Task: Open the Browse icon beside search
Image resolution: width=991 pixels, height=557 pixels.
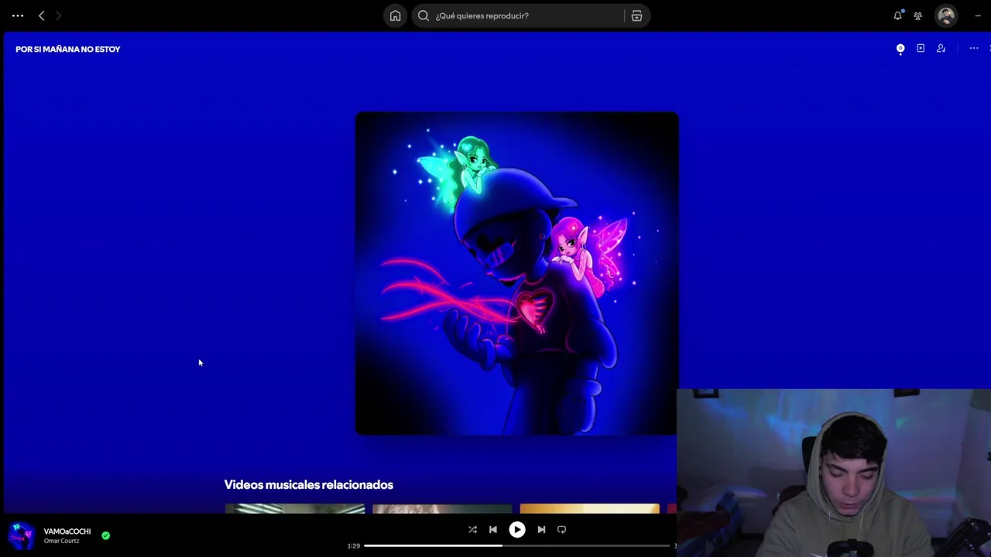Action: tap(636, 15)
